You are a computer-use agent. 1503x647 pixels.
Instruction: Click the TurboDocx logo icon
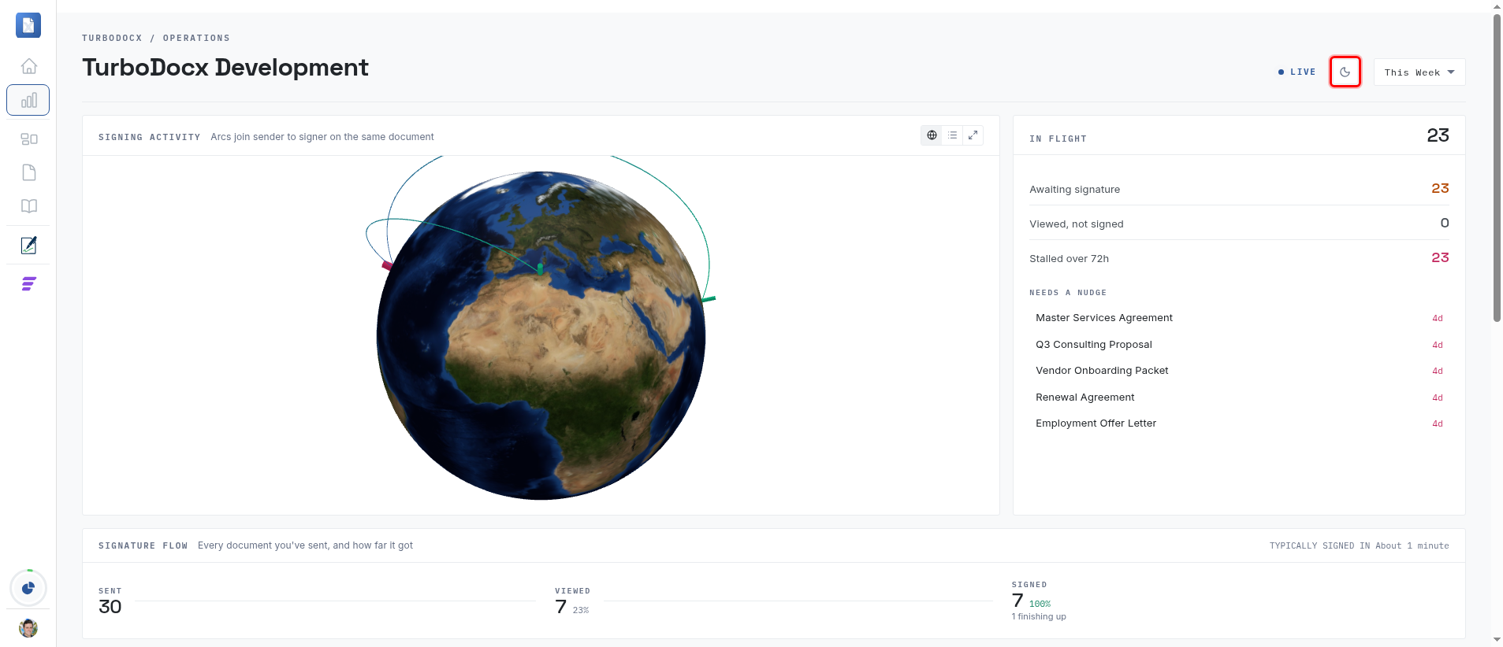coord(28,25)
